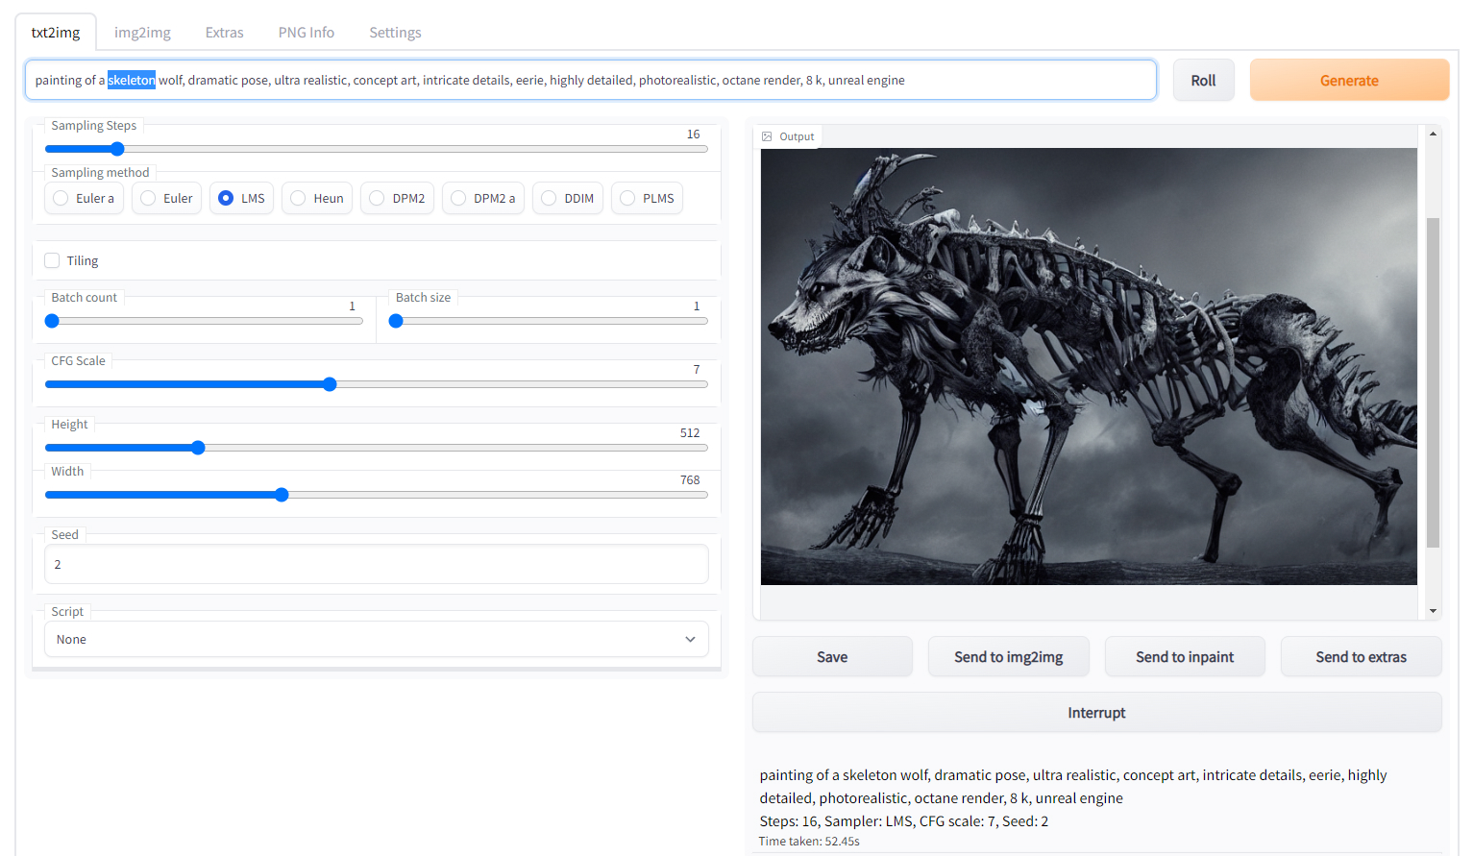The image size is (1473, 856).
Task: Click the generated skeleton wolf image
Action: point(1089,366)
